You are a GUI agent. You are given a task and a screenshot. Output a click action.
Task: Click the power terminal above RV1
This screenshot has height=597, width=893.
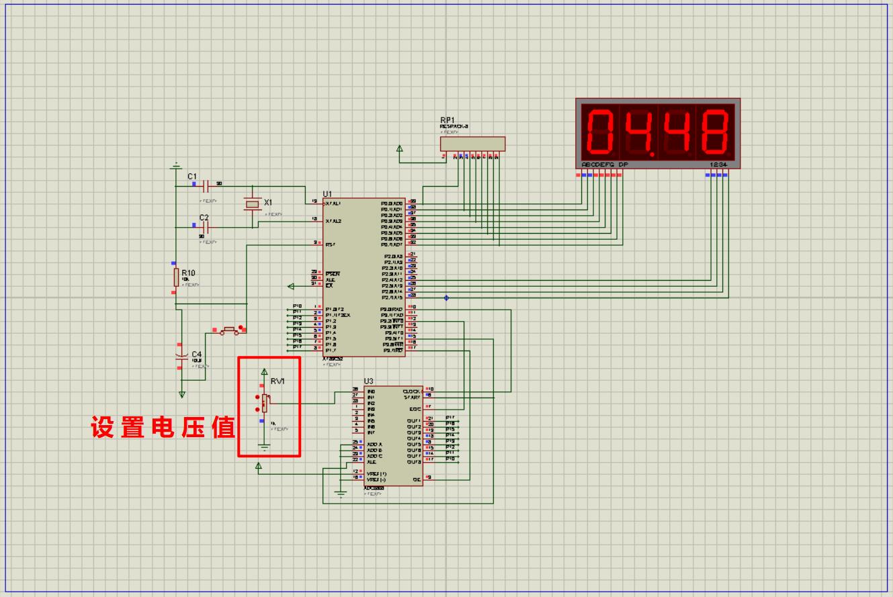tap(264, 371)
